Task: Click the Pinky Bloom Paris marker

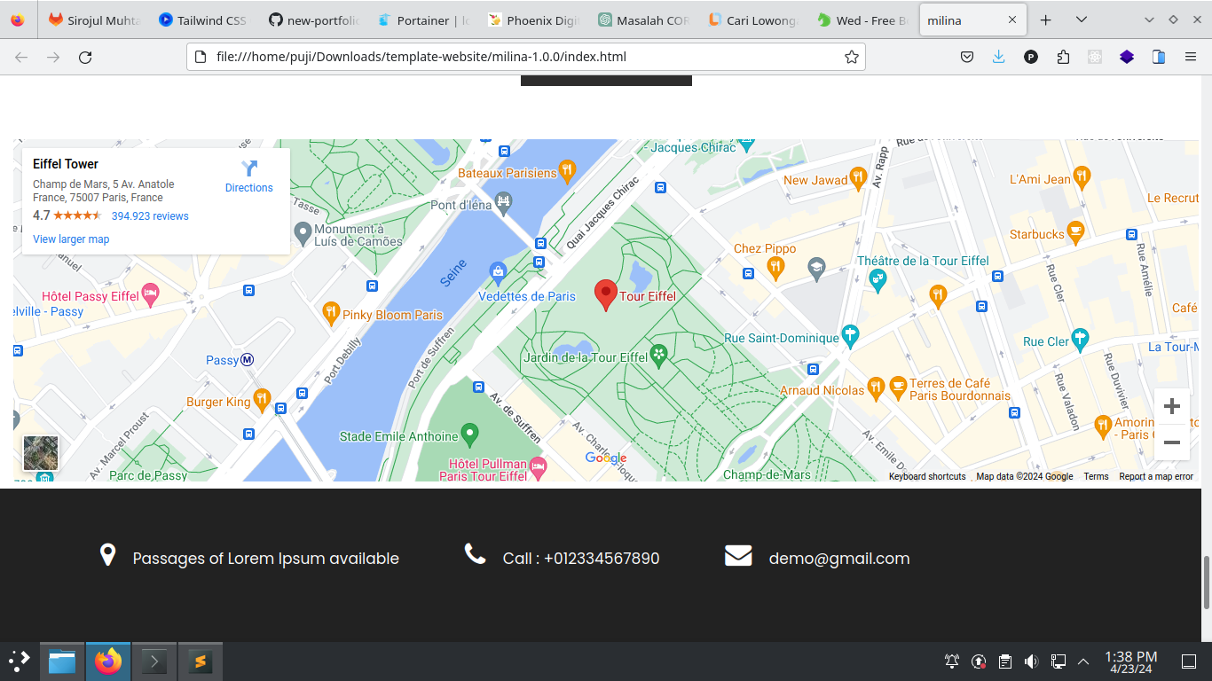Action: (330, 313)
